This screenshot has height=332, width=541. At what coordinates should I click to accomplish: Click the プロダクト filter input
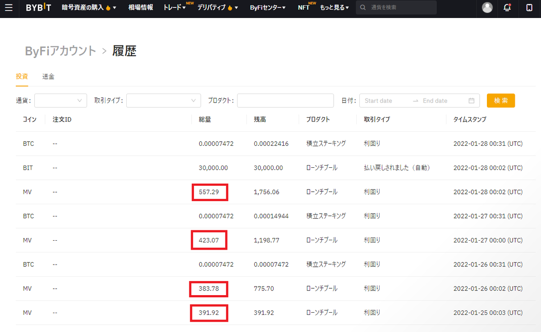tap(285, 101)
